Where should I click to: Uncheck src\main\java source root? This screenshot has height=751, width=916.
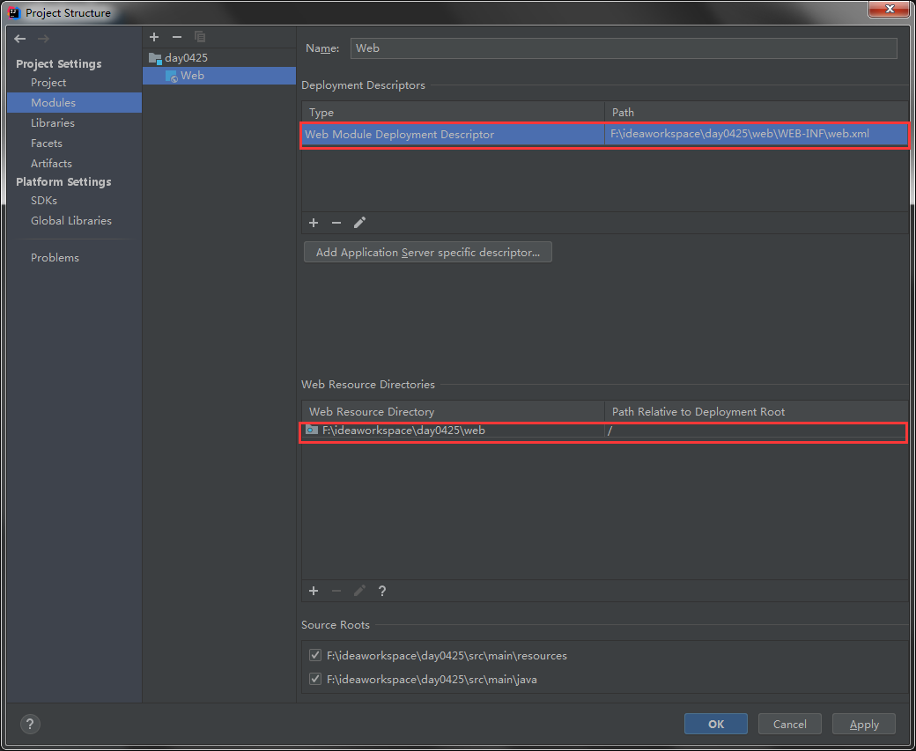coord(315,679)
